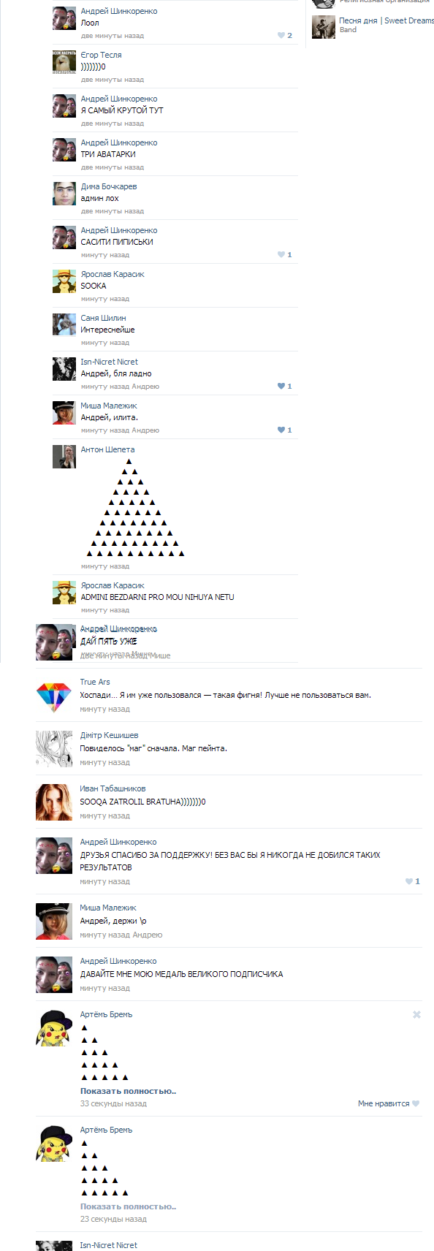Click the heart icon on Андрей's 'Лоол' comment
Screen dimensions: 434x1251
click(x=281, y=35)
